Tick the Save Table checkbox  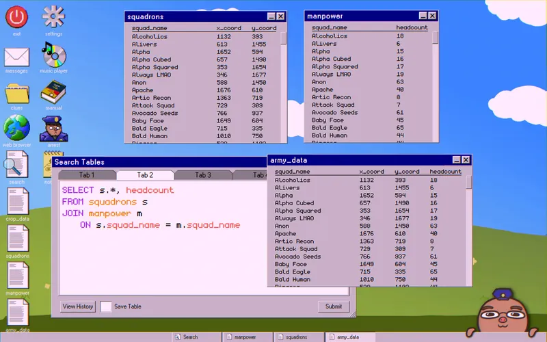click(x=106, y=306)
